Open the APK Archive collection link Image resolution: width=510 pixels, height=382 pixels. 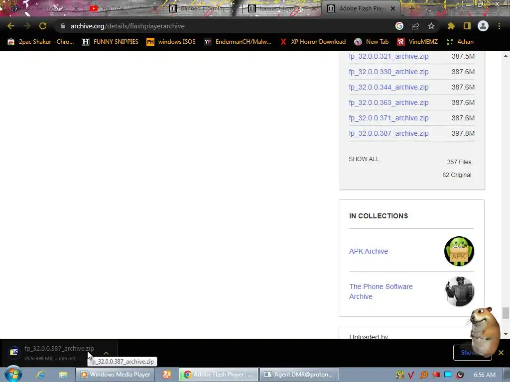[369, 251]
